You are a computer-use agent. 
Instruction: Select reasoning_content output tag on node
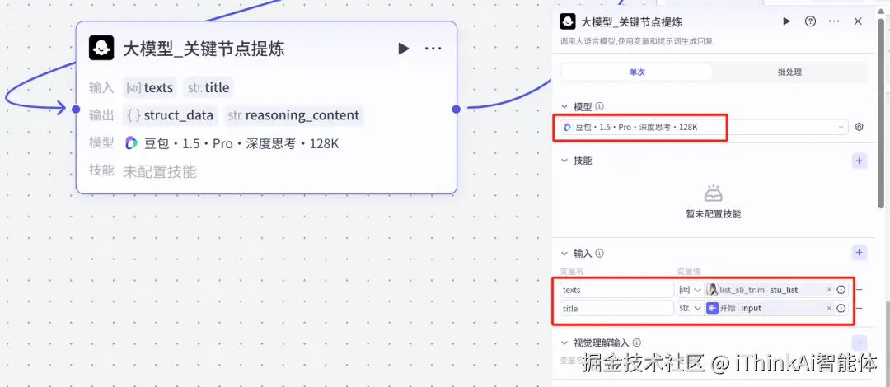click(293, 115)
